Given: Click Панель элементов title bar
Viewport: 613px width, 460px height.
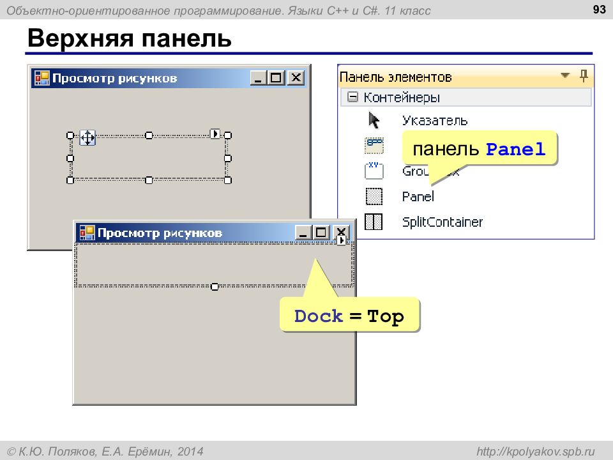Looking at the screenshot, I should (x=466, y=77).
